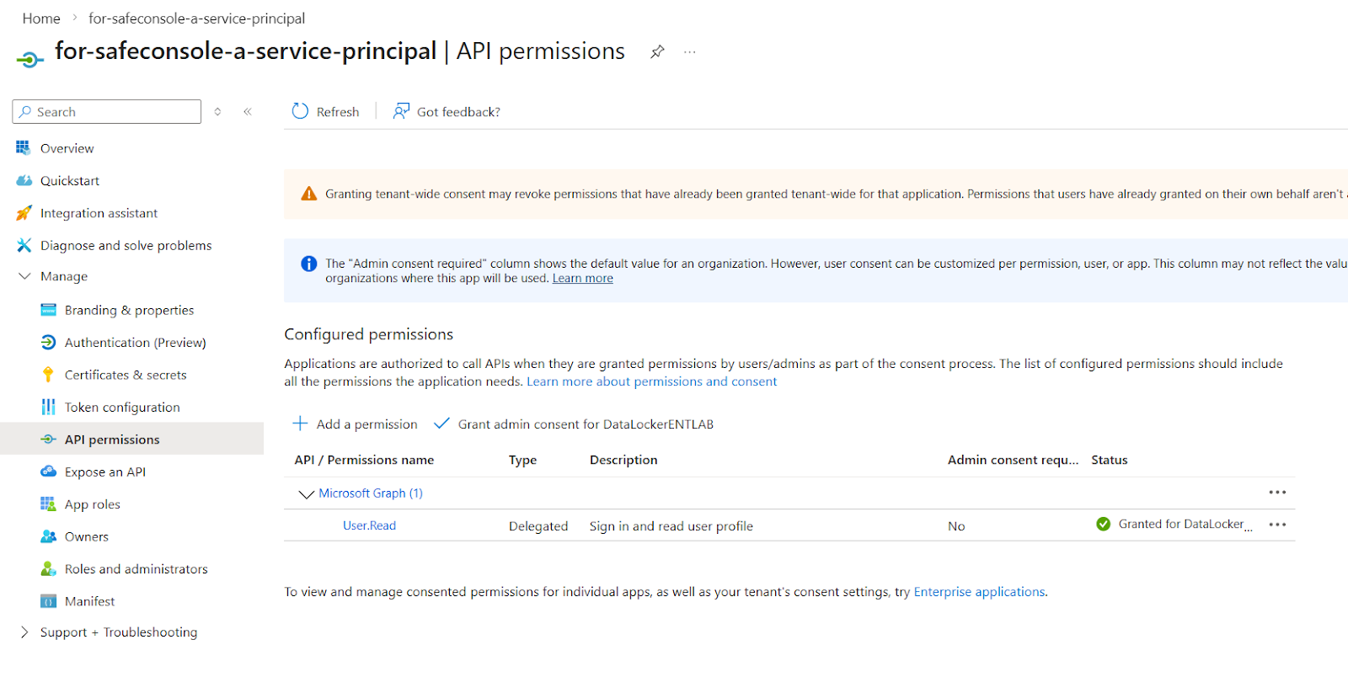Click Got feedback? button

click(x=447, y=111)
